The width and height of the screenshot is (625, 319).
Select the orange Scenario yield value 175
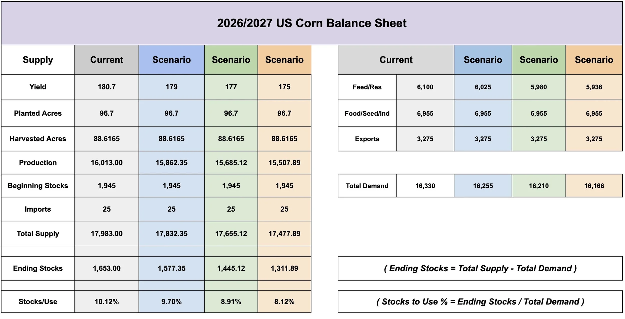pos(284,87)
